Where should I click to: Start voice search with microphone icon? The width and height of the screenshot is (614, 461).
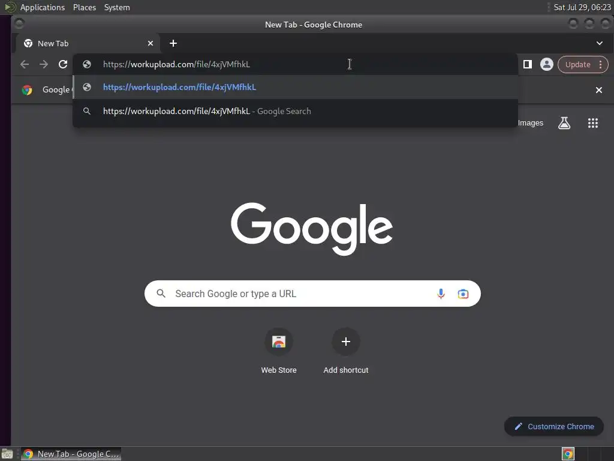pos(441,294)
